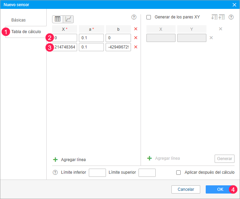Enable Generar de los pares XY checkbox

pyautogui.click(x=148, y=17)
